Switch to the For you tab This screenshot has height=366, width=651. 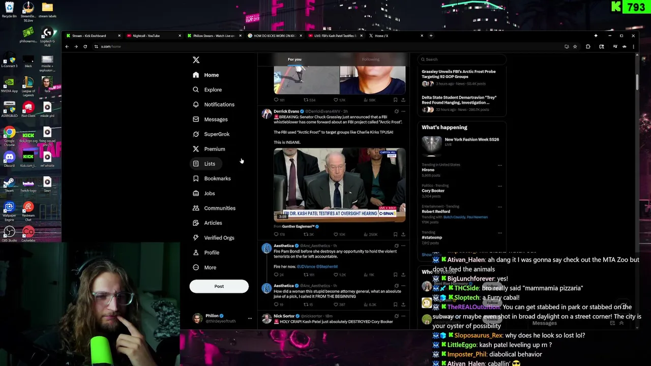pyautogui.click(x=294, y=59)
